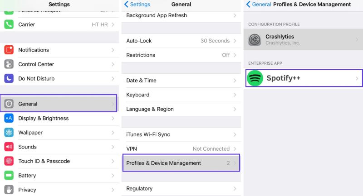The image size is (363, 196).
Task: Expand the Spotify++ enterprise app chevron
Action: pos(357,78)
